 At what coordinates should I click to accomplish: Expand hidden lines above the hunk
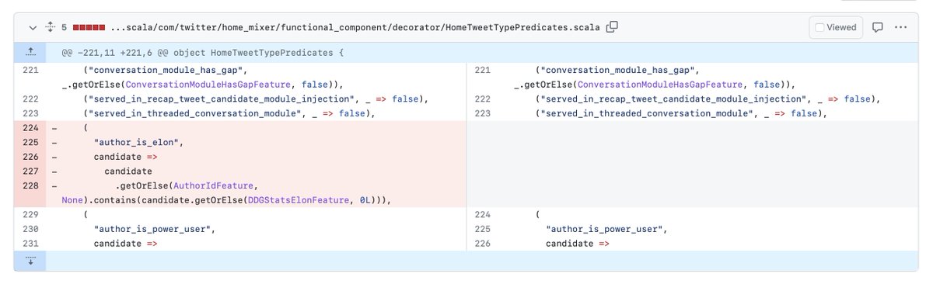coord(30,53)
